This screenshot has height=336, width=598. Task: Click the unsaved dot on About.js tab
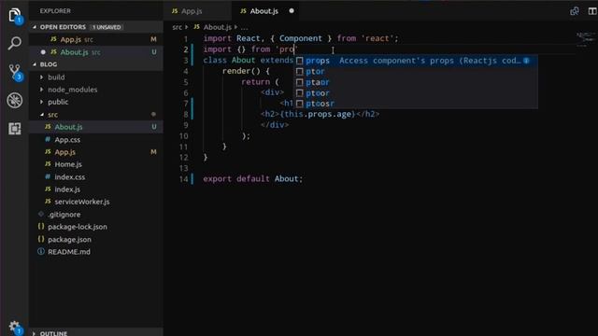click(x=292, y=11)
